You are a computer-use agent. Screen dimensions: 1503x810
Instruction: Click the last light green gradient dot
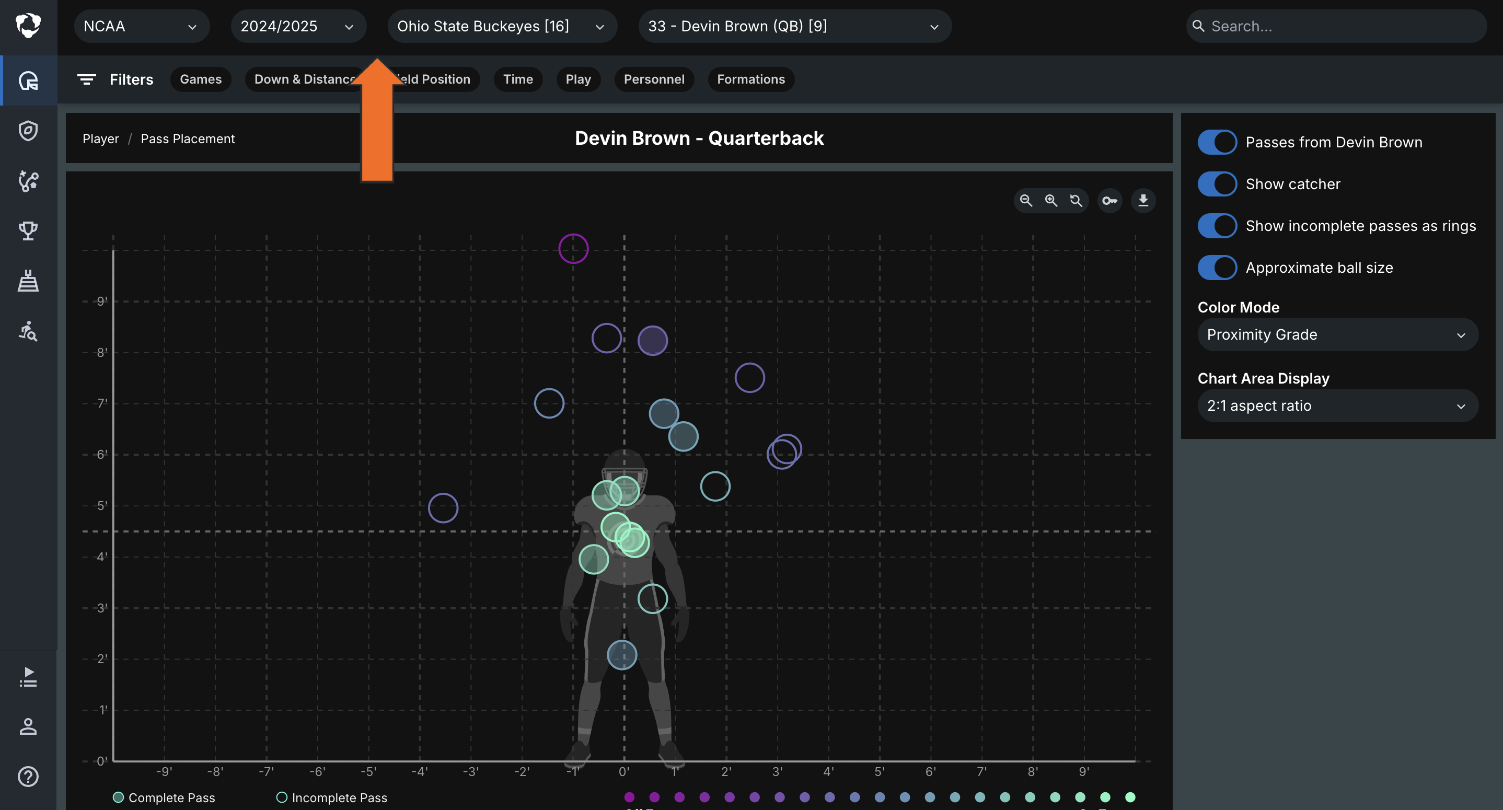click(x=1130, y=797)
